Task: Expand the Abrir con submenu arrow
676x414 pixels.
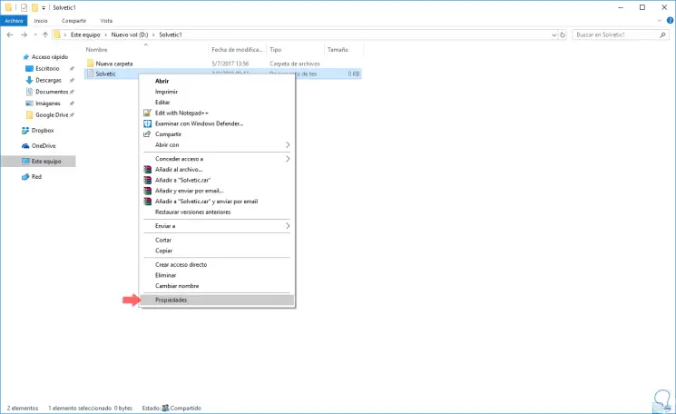Action: pos(288,144)
